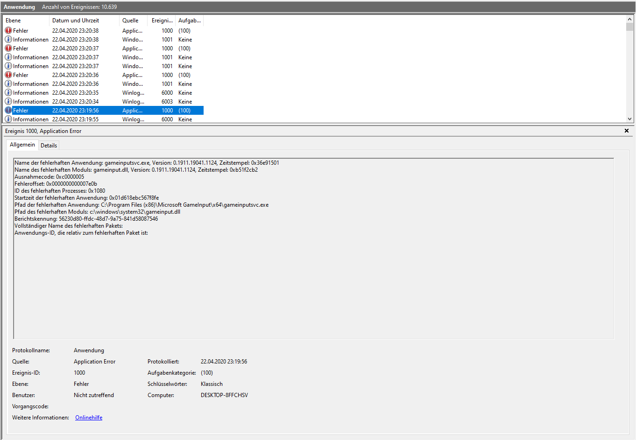
Task: Click the Ausnahmecode: 0xc0000005 line
Action: coord(49,177)
